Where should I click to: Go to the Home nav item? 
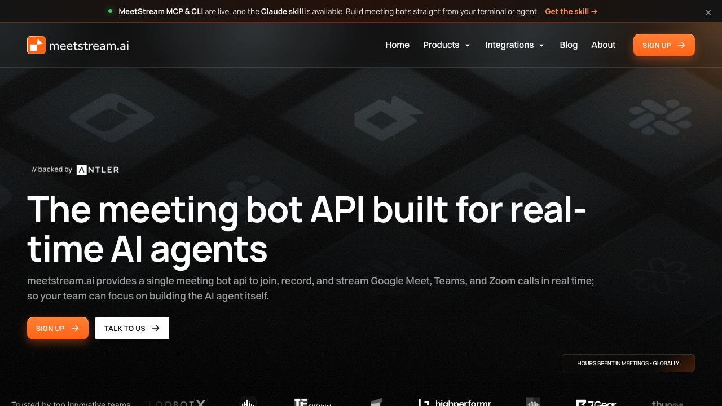pyautogui.click(x=397, y=45)
